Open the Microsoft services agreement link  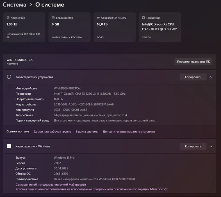pos(51,185)
